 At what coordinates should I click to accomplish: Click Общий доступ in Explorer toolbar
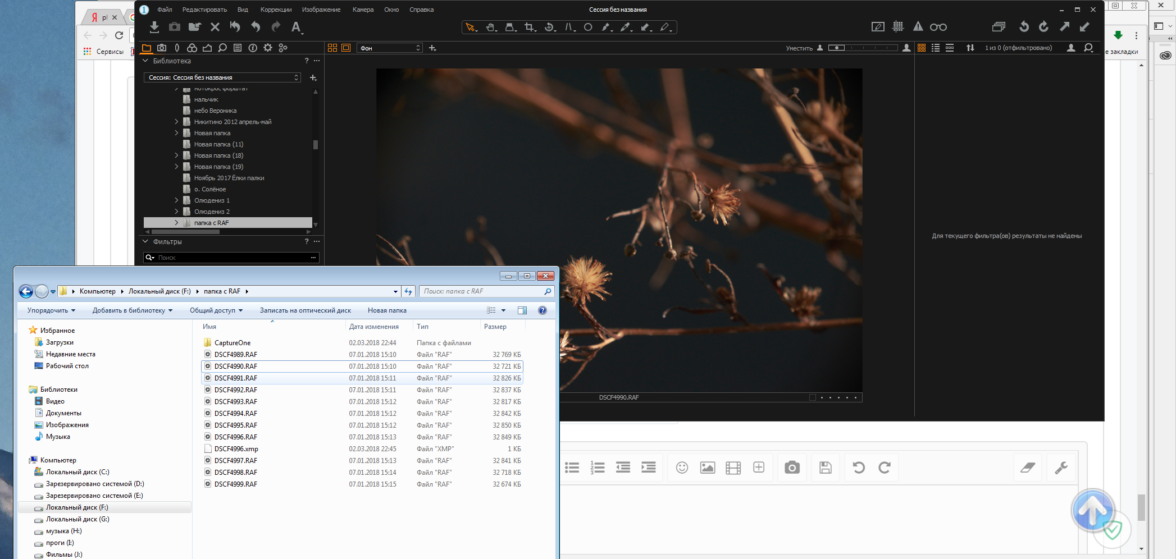216,310
